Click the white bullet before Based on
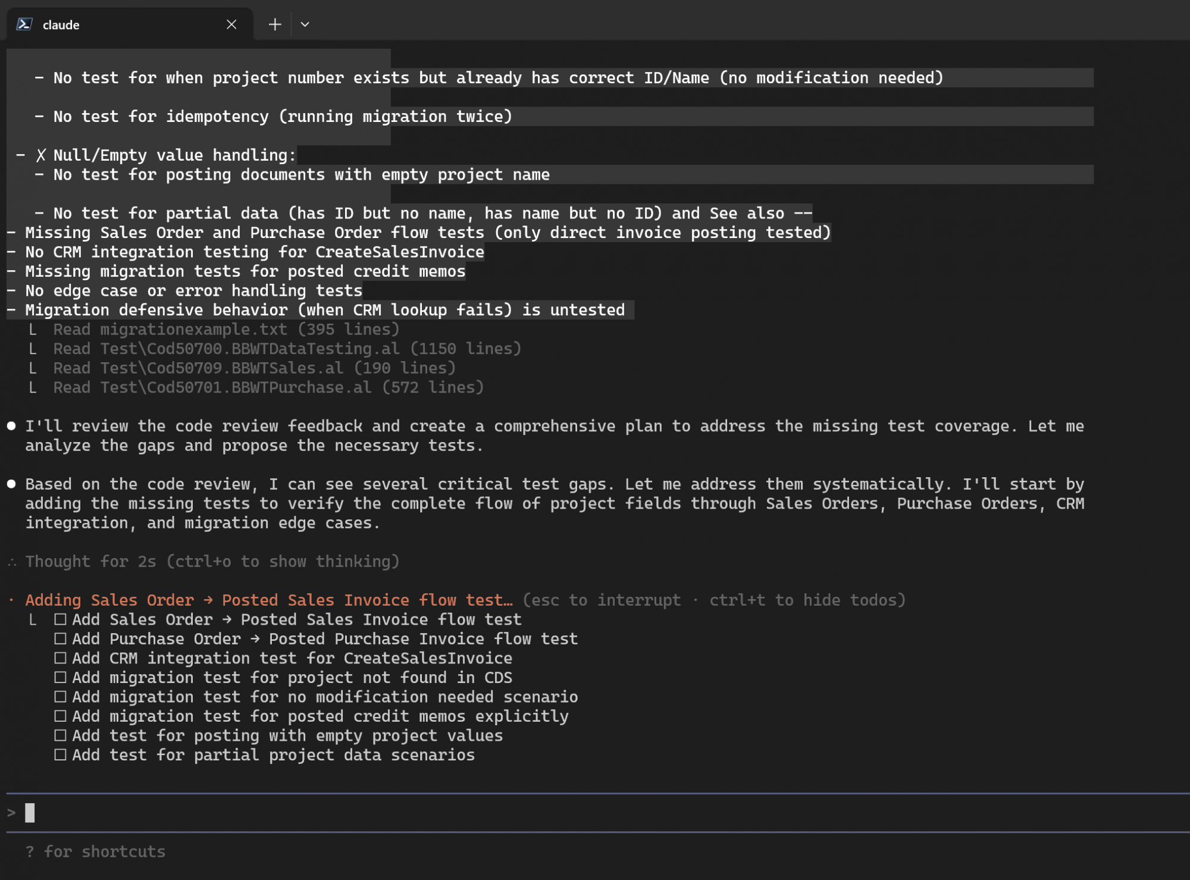Screen dimensions: 1190x880 pyautogui.click(x=11, y=484)
